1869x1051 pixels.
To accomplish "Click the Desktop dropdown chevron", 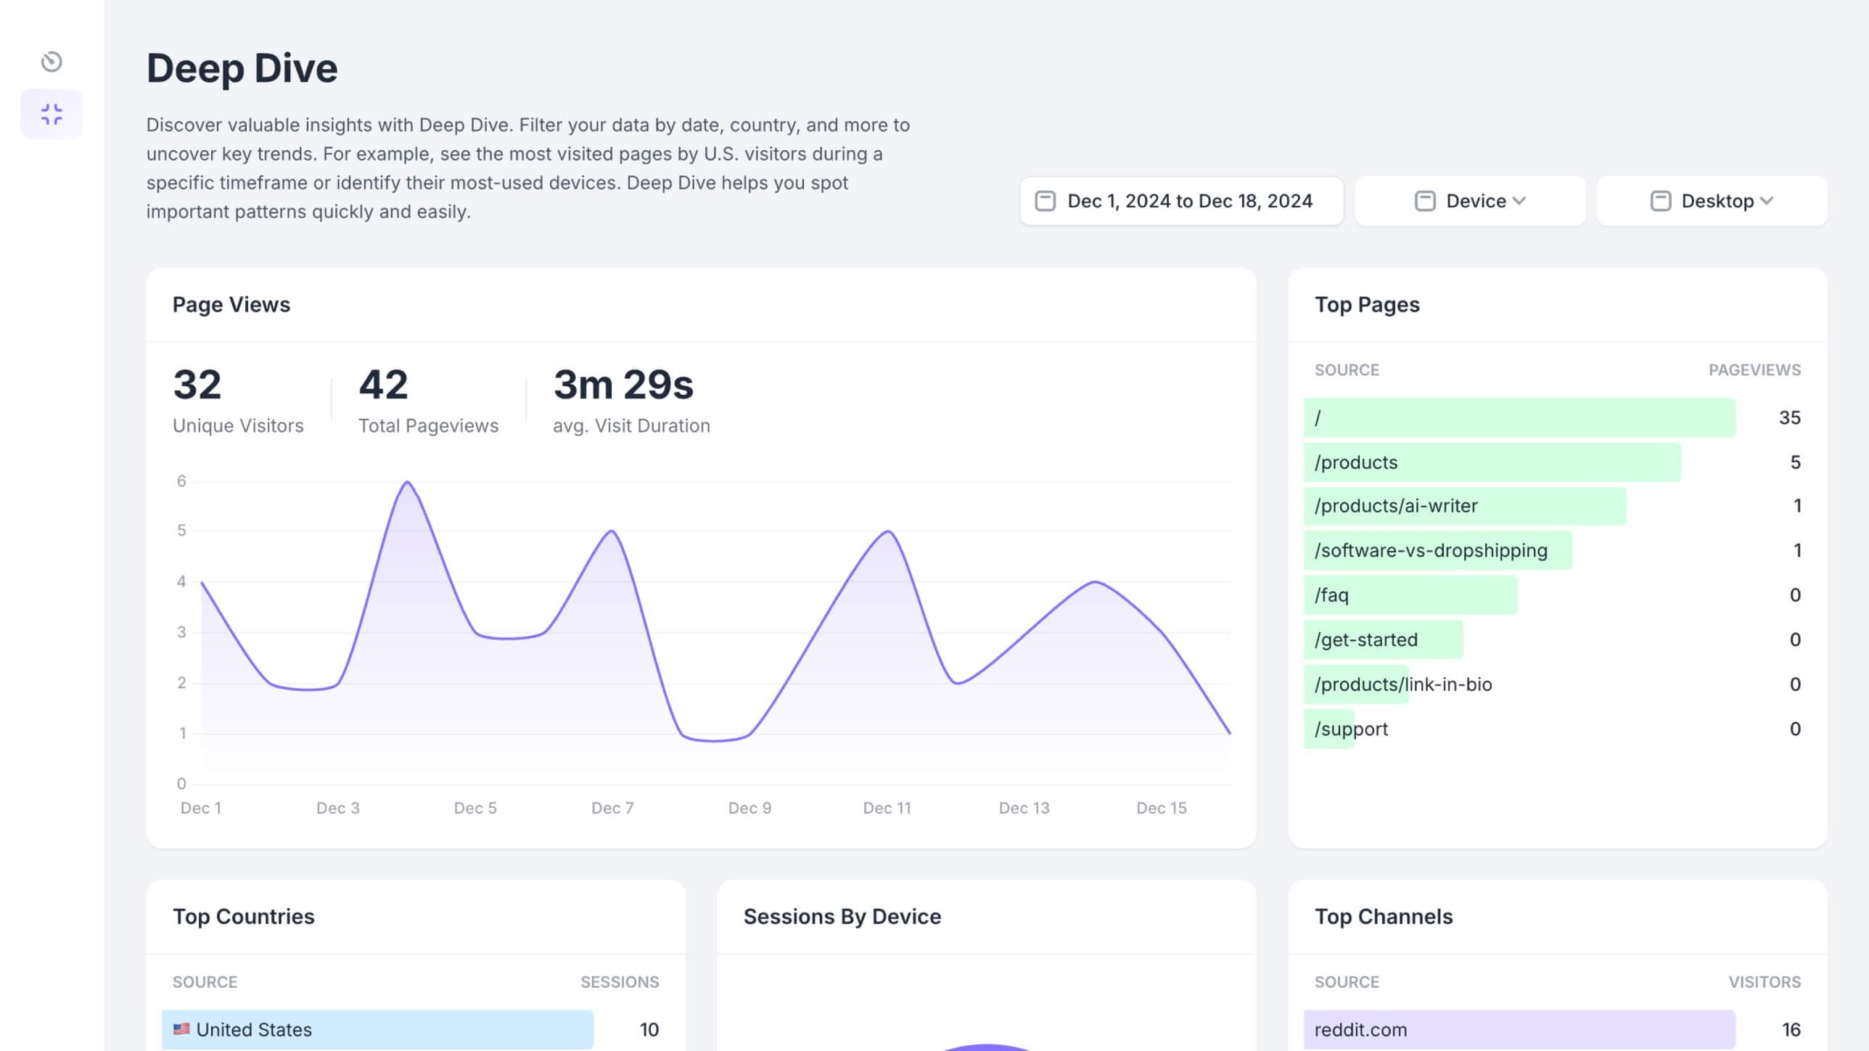I will click(x=1767, y=201).
